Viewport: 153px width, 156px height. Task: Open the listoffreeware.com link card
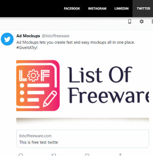tap(83, 139)
